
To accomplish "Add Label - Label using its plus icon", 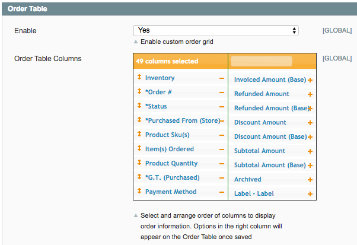I will coord(310,194).
